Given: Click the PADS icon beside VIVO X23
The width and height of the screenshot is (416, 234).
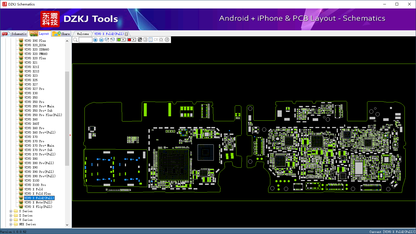Looking at the screenshot, I should click(x=21, y=75).
